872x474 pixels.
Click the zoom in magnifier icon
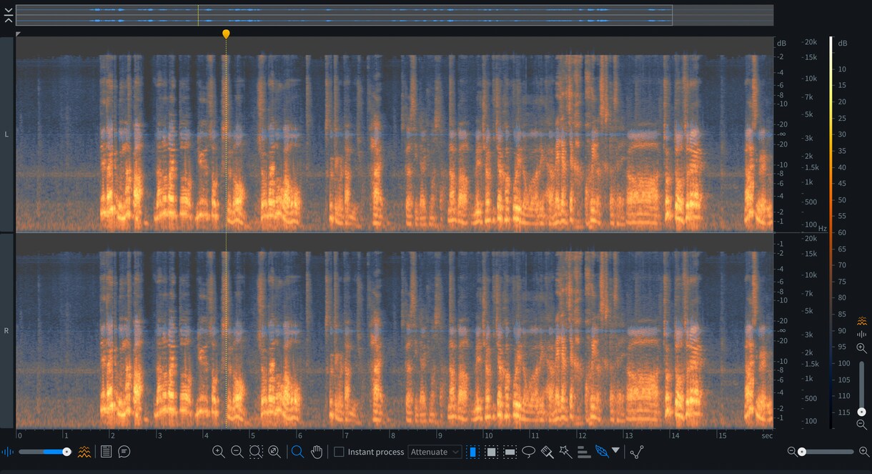pos(219,452)
